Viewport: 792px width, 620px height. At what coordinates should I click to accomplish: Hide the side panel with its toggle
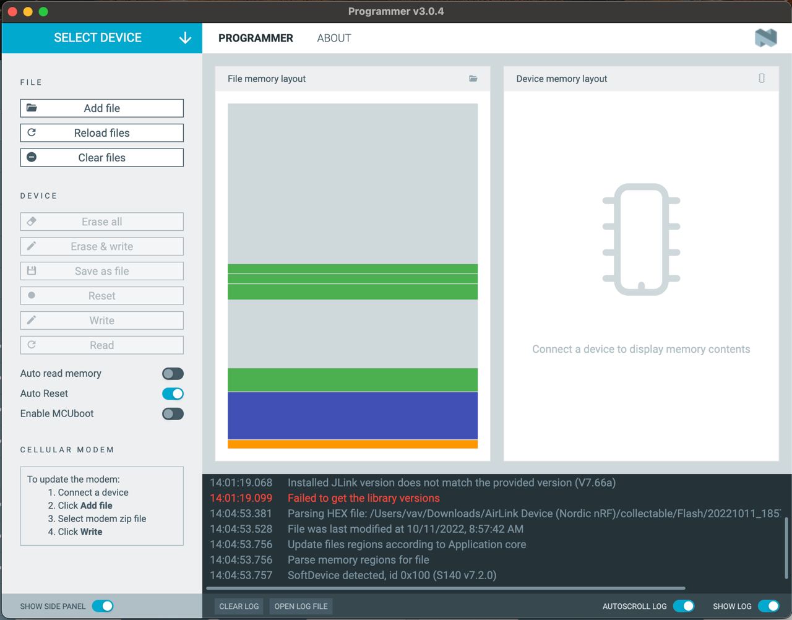103,606
